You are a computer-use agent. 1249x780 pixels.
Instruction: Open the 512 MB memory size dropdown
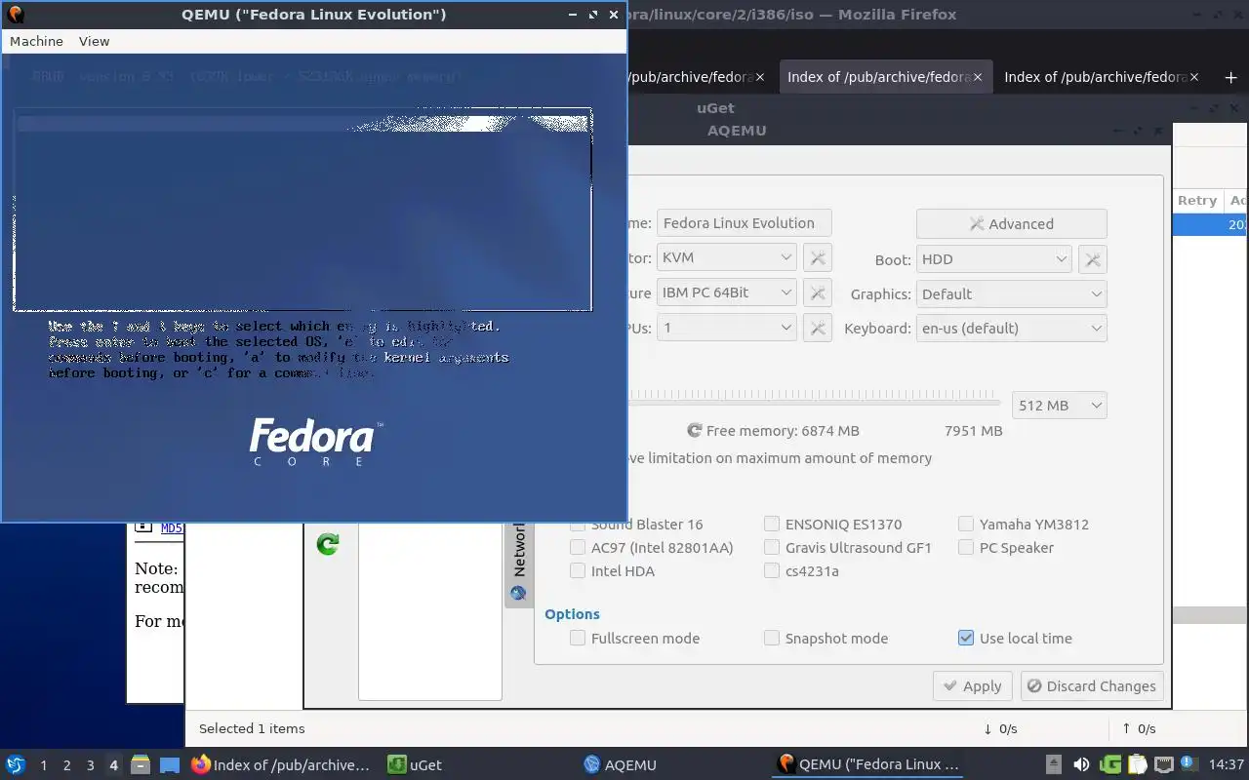pyautogui.click(x=1059, y=405)
